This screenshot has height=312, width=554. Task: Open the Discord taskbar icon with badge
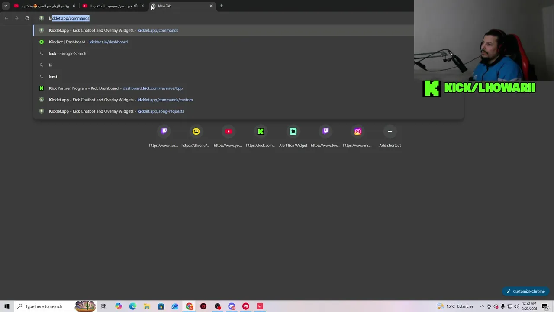(232, 306)
